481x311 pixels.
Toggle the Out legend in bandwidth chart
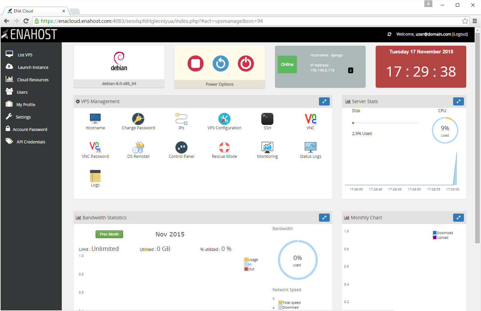pos(249,269)
